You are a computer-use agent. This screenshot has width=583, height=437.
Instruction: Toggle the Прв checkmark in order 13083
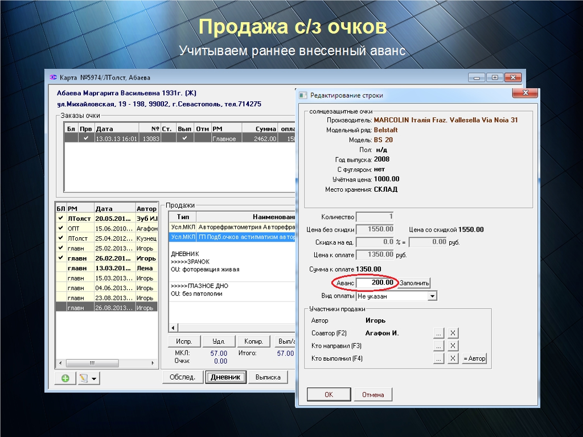[86, 138]
